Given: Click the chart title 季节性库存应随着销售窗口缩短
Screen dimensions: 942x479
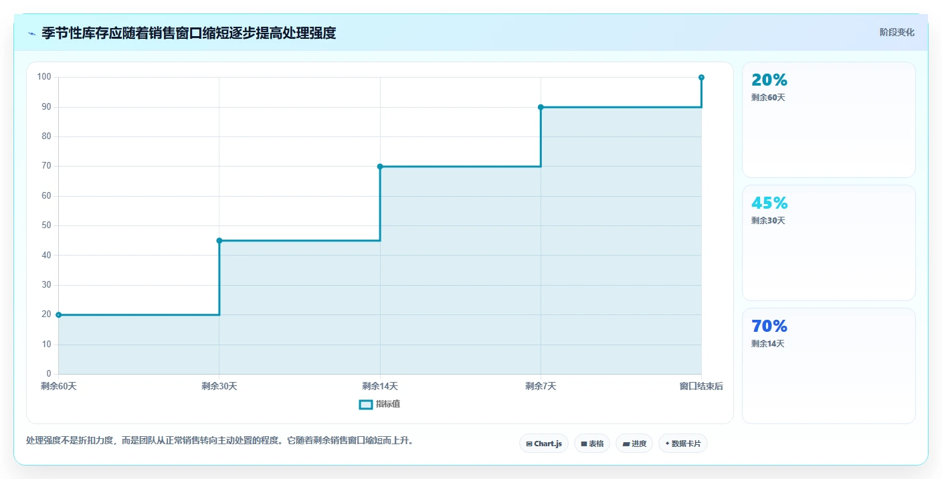Looking at the screenshot, I should point(189,33).
